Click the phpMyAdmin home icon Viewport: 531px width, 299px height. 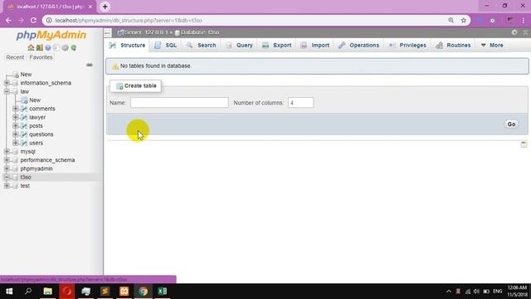pos(31,48)
